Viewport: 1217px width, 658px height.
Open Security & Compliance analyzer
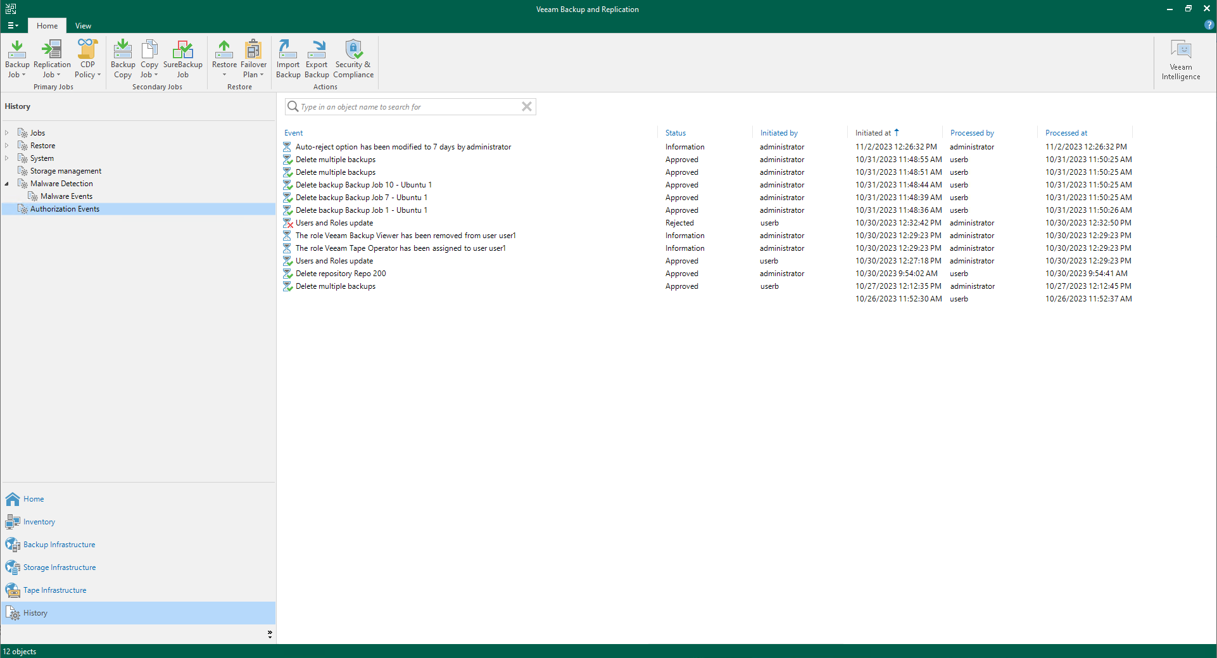pos(353,59)
